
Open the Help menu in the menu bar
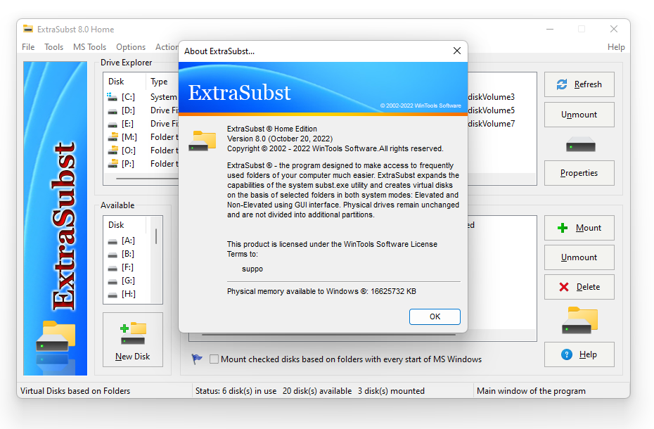616,46
